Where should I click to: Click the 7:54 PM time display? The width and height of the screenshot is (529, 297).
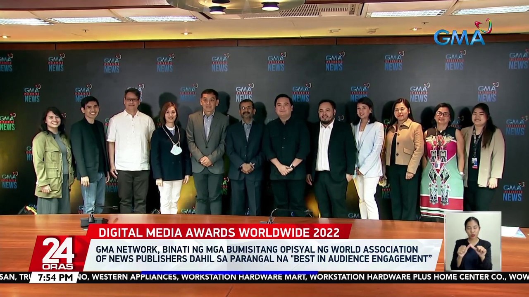click(x=54, y=277)
